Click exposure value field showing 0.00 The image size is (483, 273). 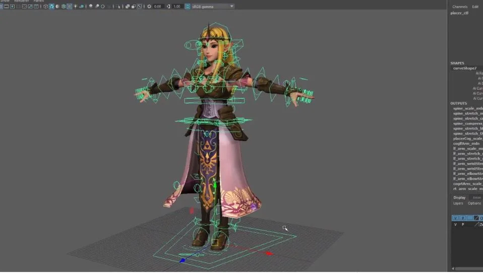tap(158, 7)
